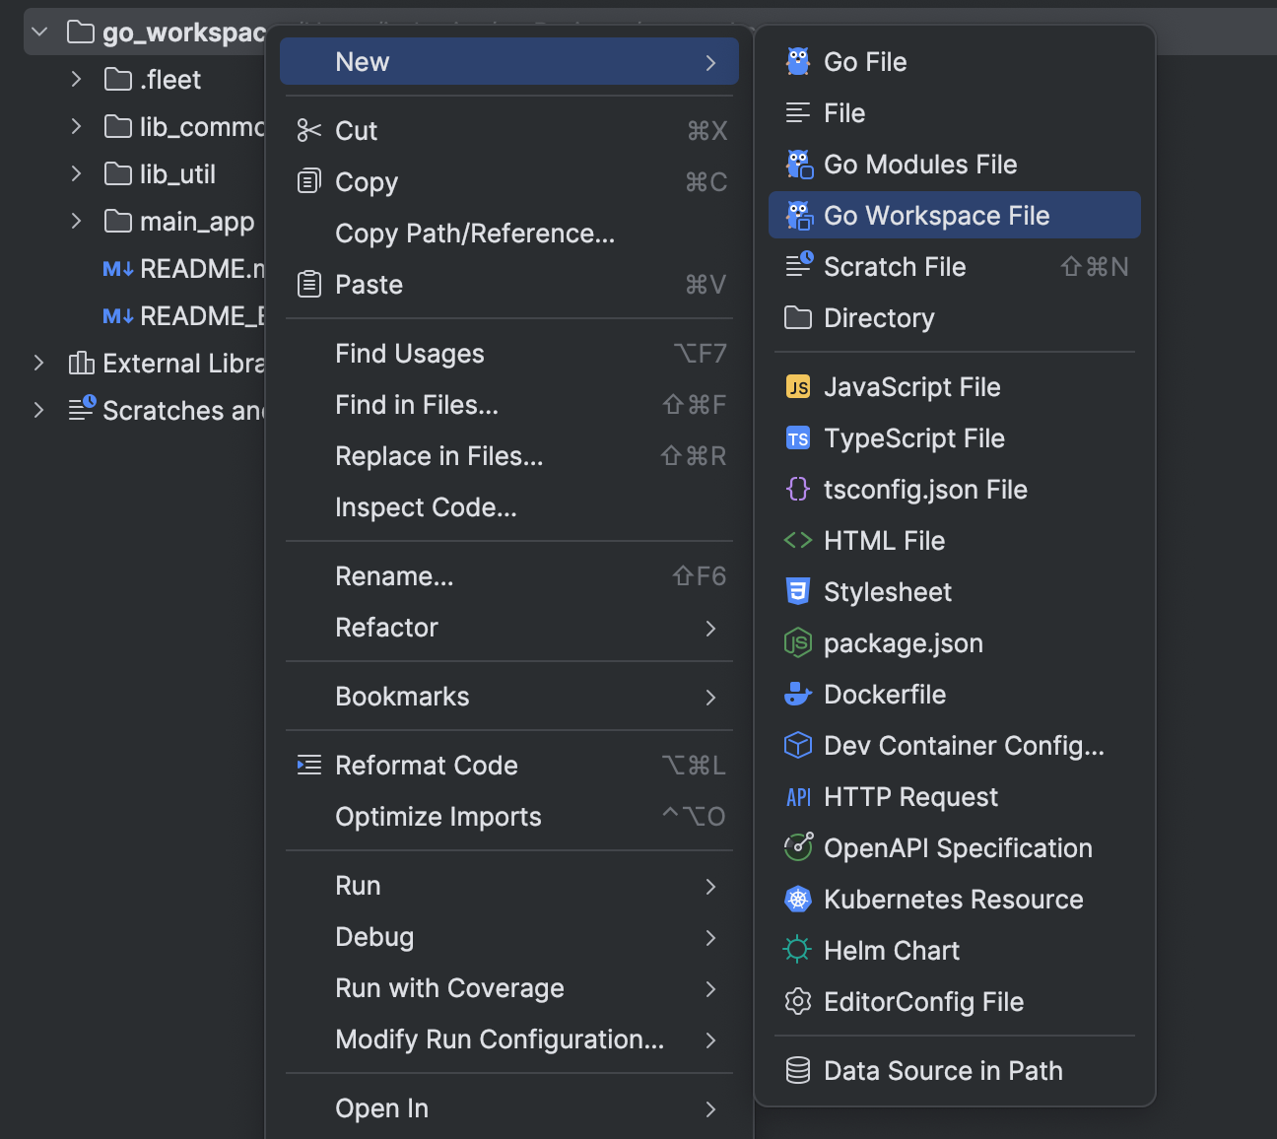The height and width of the screenshot is (1139, 1277).
Task: Click Rename in the context menu
Action: tap(394, 575)
